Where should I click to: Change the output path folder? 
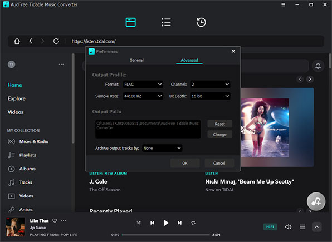tap(220, 135)
